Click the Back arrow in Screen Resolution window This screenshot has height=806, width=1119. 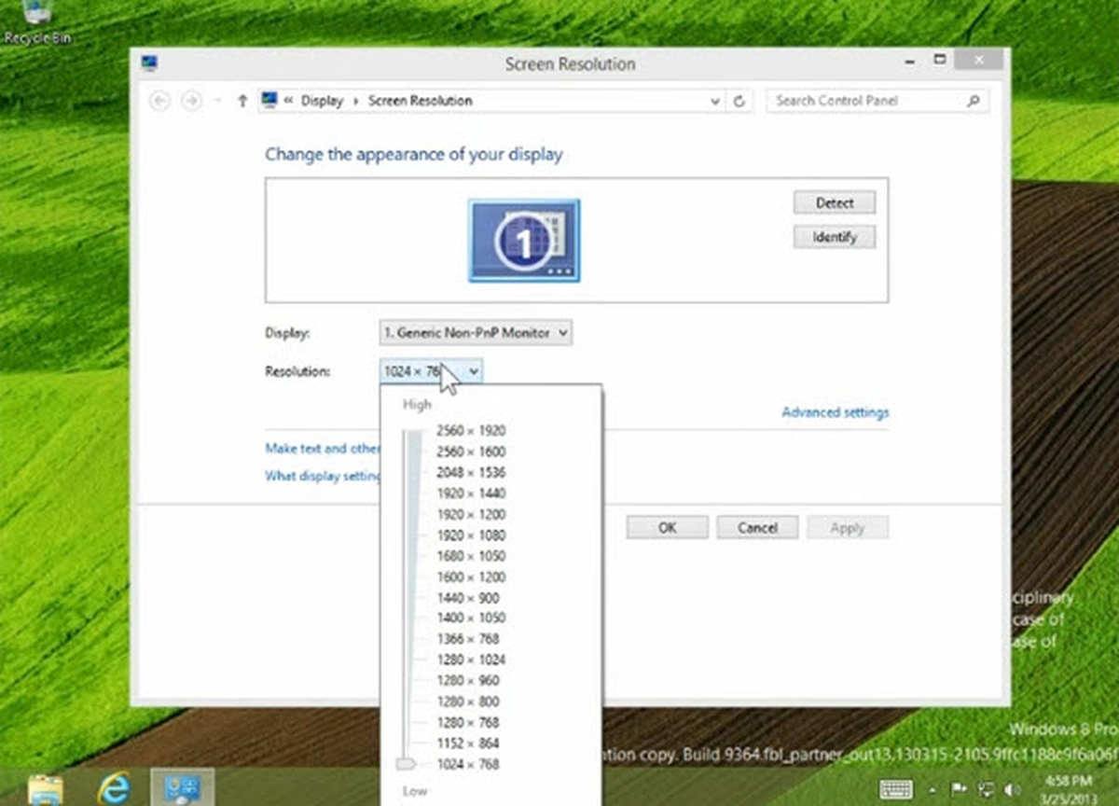point(160,101)
